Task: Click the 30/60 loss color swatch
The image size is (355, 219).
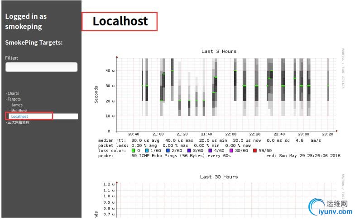Action: (231, 151)
